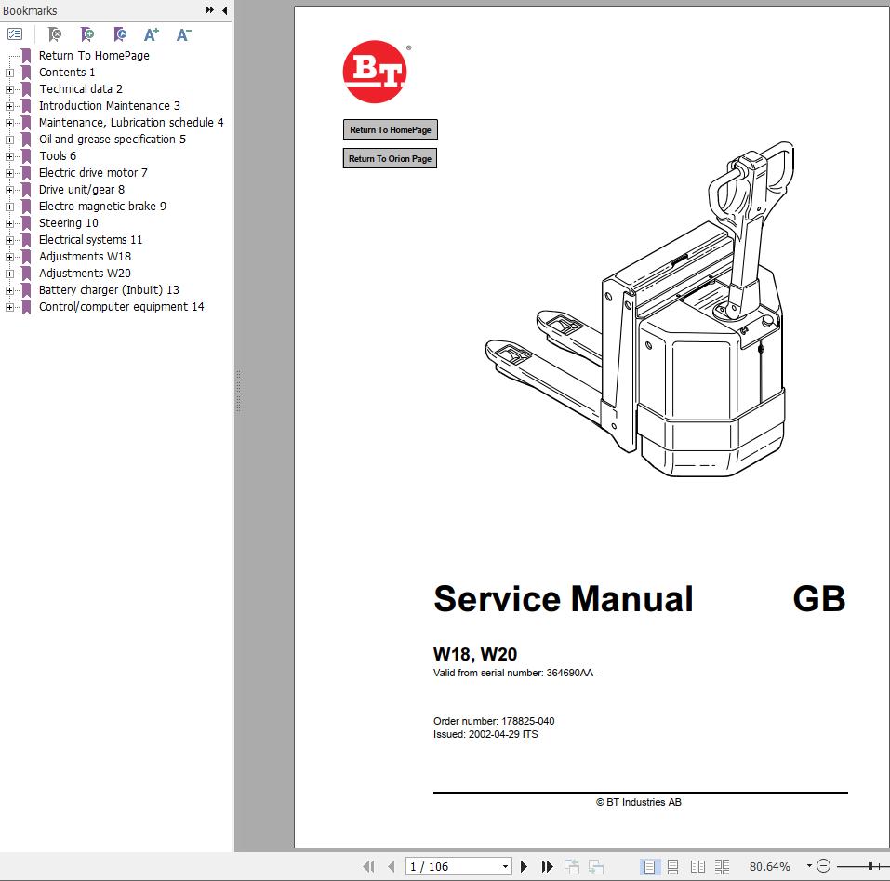Screen dimensions: 890x881
Task: Increase bookmark text size
Action: point(150,33)
